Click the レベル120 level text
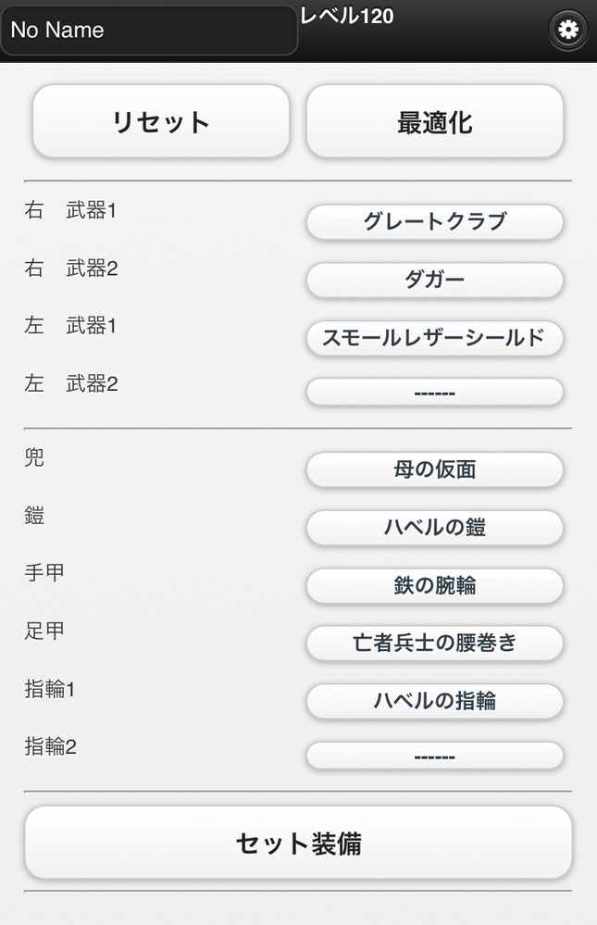This screenshot has width=597, height=925. point(347,16)
